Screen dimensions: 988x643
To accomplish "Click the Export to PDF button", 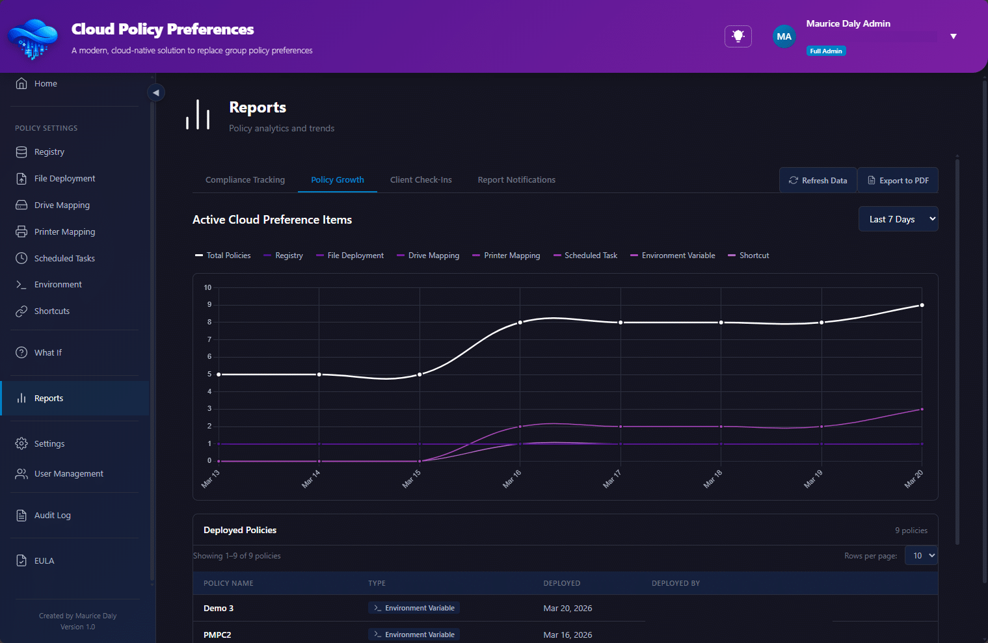I will [x=898, y=181].
